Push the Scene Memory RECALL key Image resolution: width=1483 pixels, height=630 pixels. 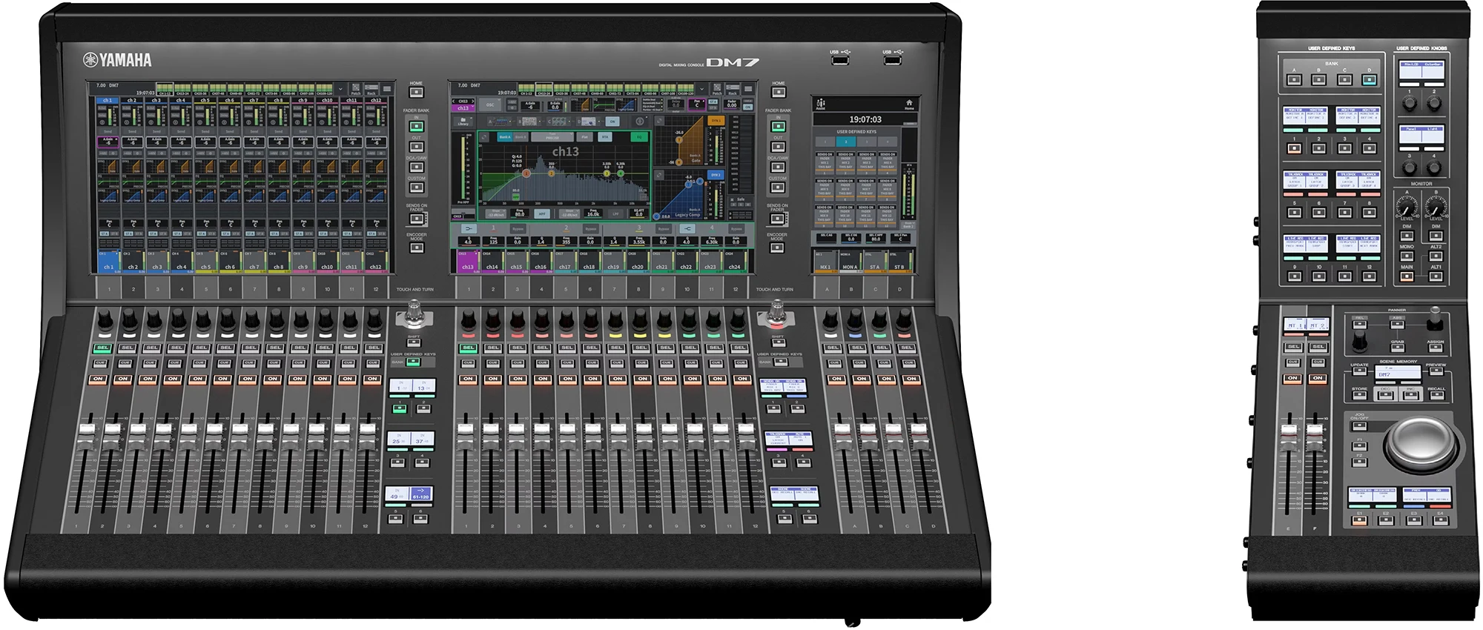click(1437, 395)
